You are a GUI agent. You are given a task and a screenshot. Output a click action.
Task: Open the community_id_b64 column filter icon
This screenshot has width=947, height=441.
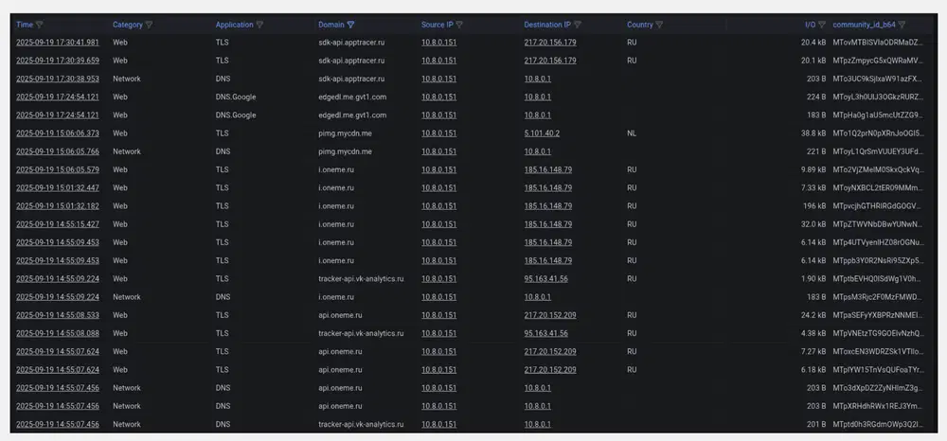(x=902, y=25)
